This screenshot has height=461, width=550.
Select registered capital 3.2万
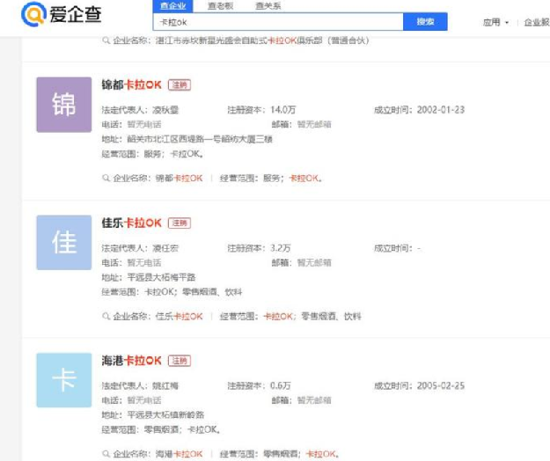(x=280, y=248)
